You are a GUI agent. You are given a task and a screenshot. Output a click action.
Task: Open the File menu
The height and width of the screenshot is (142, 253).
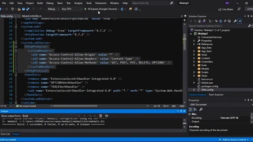4,3
